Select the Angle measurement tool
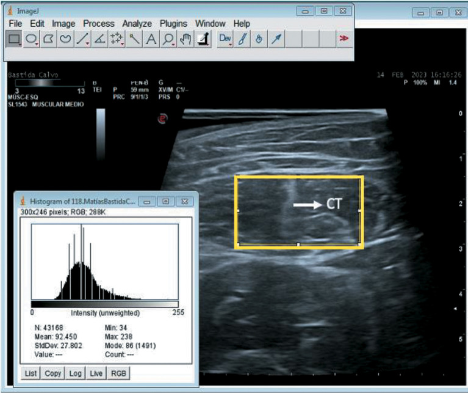 (100, 39)
